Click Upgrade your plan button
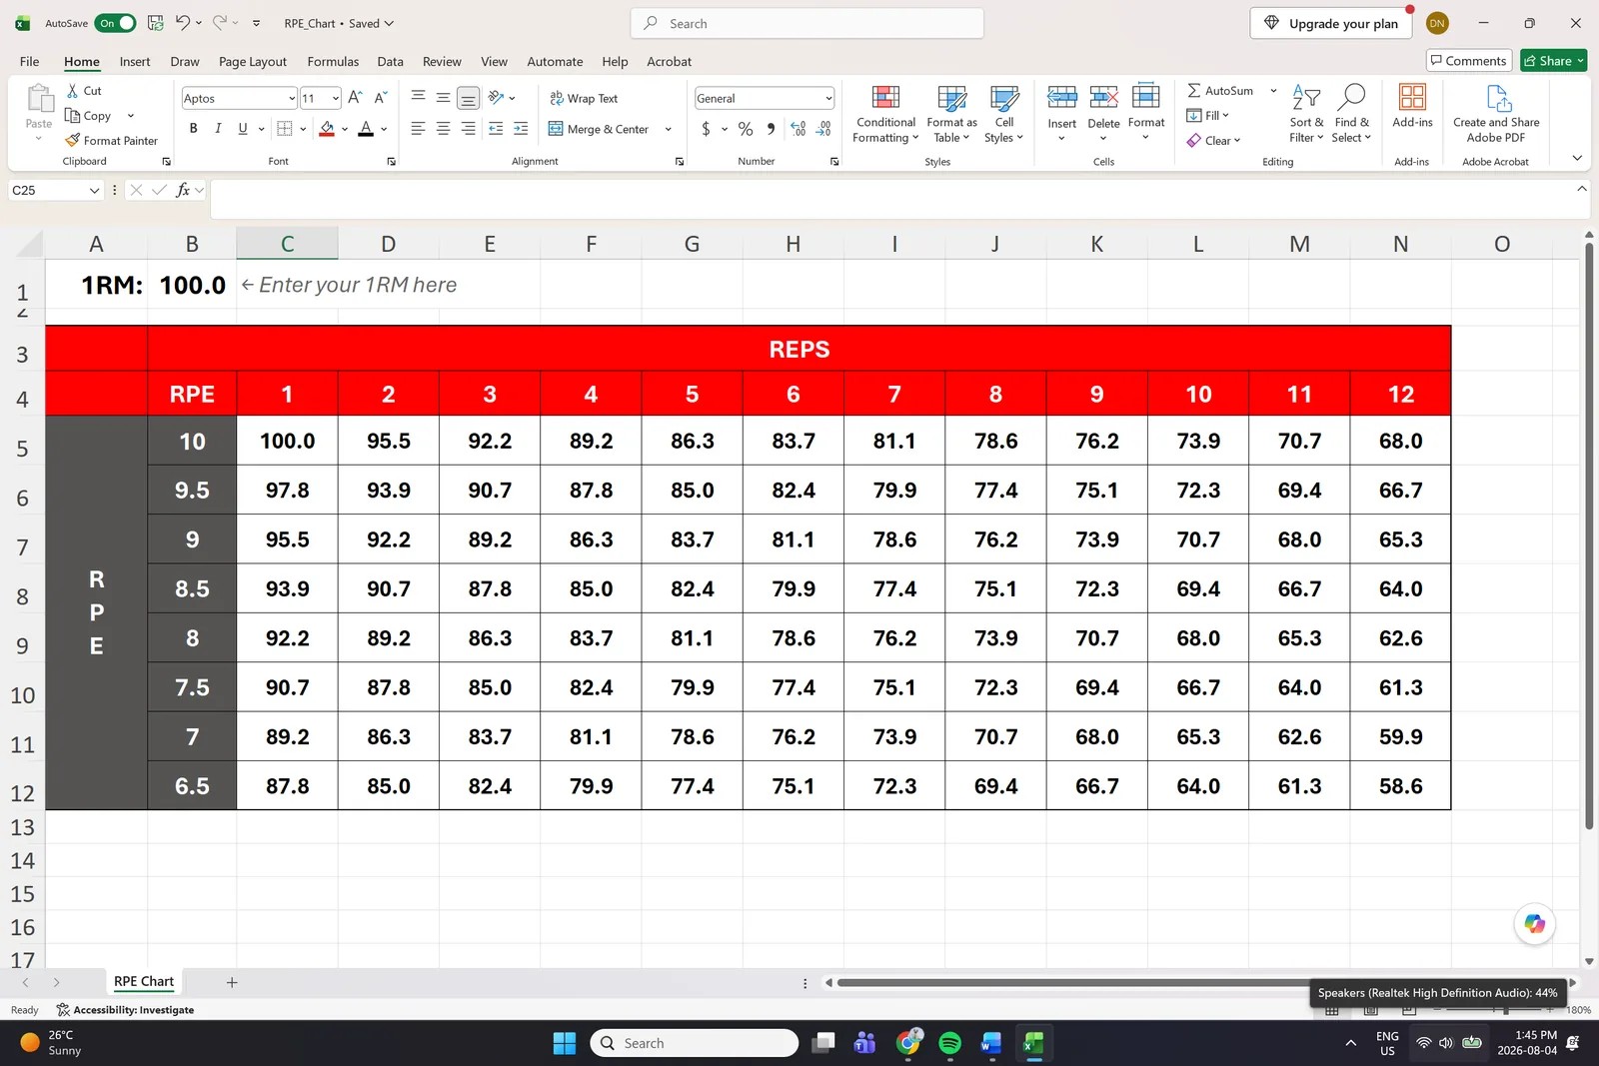The image size is (1599, 1066). tap(1331, 23)
